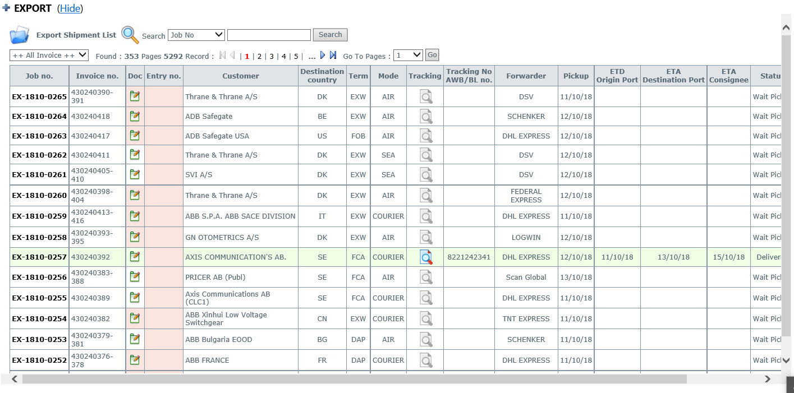794x393 pixels.
Task: Open doc for job EX-1810-0264
Action: click(x=135, y=116)
